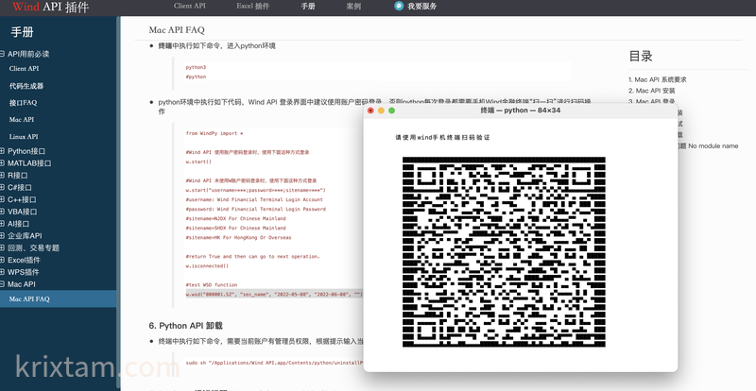Jump to 2. Mac API 安装 in 目录
The image size is (756, 391).
pyautogui.click(x=652, y=91)
